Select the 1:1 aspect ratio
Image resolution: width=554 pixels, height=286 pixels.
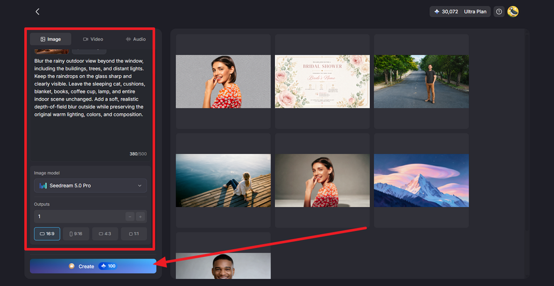tap(134, 234)
